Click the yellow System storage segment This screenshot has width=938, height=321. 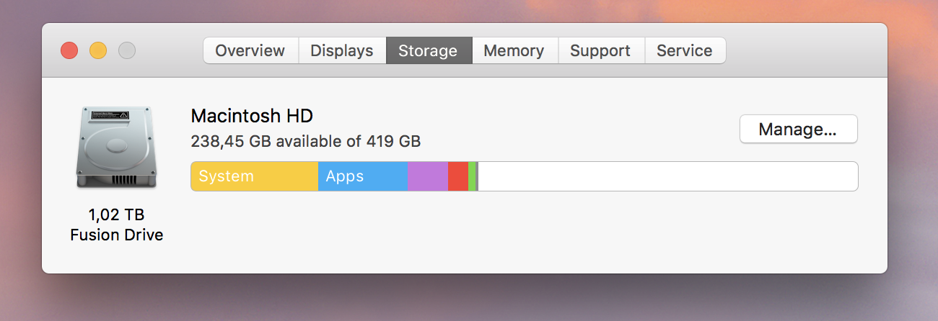tap(254, 176)
